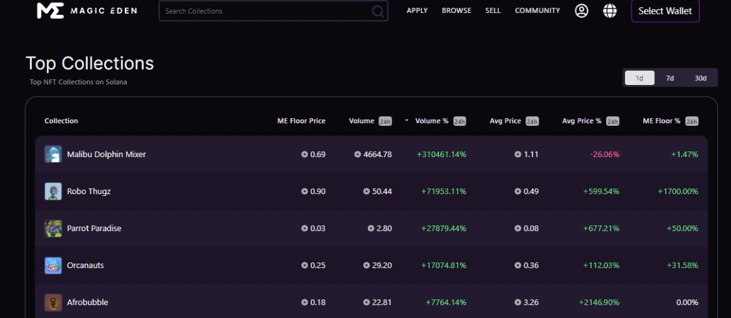Click Afrobubble 0.00% floor change
Viewport: 731px width, 318px height.
(x=687, y=302)
